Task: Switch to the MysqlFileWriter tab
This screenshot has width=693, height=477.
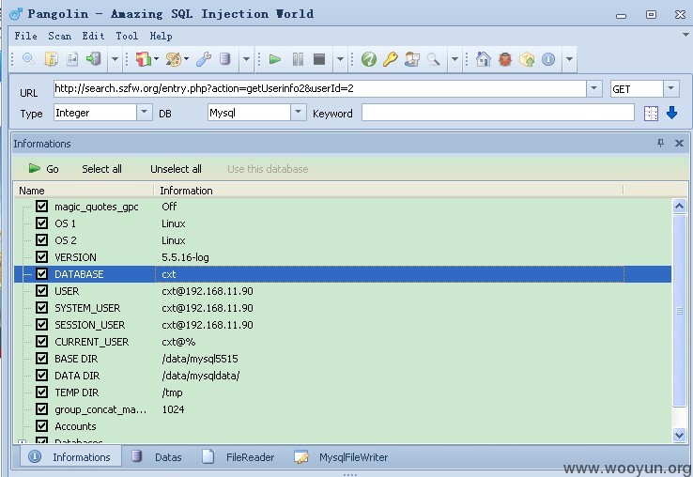Action: [341, 457]
